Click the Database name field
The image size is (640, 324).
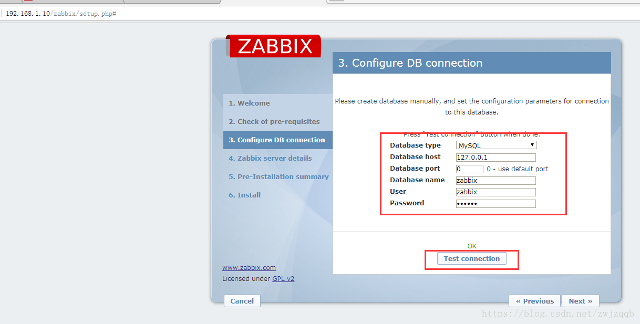point(496,181)
